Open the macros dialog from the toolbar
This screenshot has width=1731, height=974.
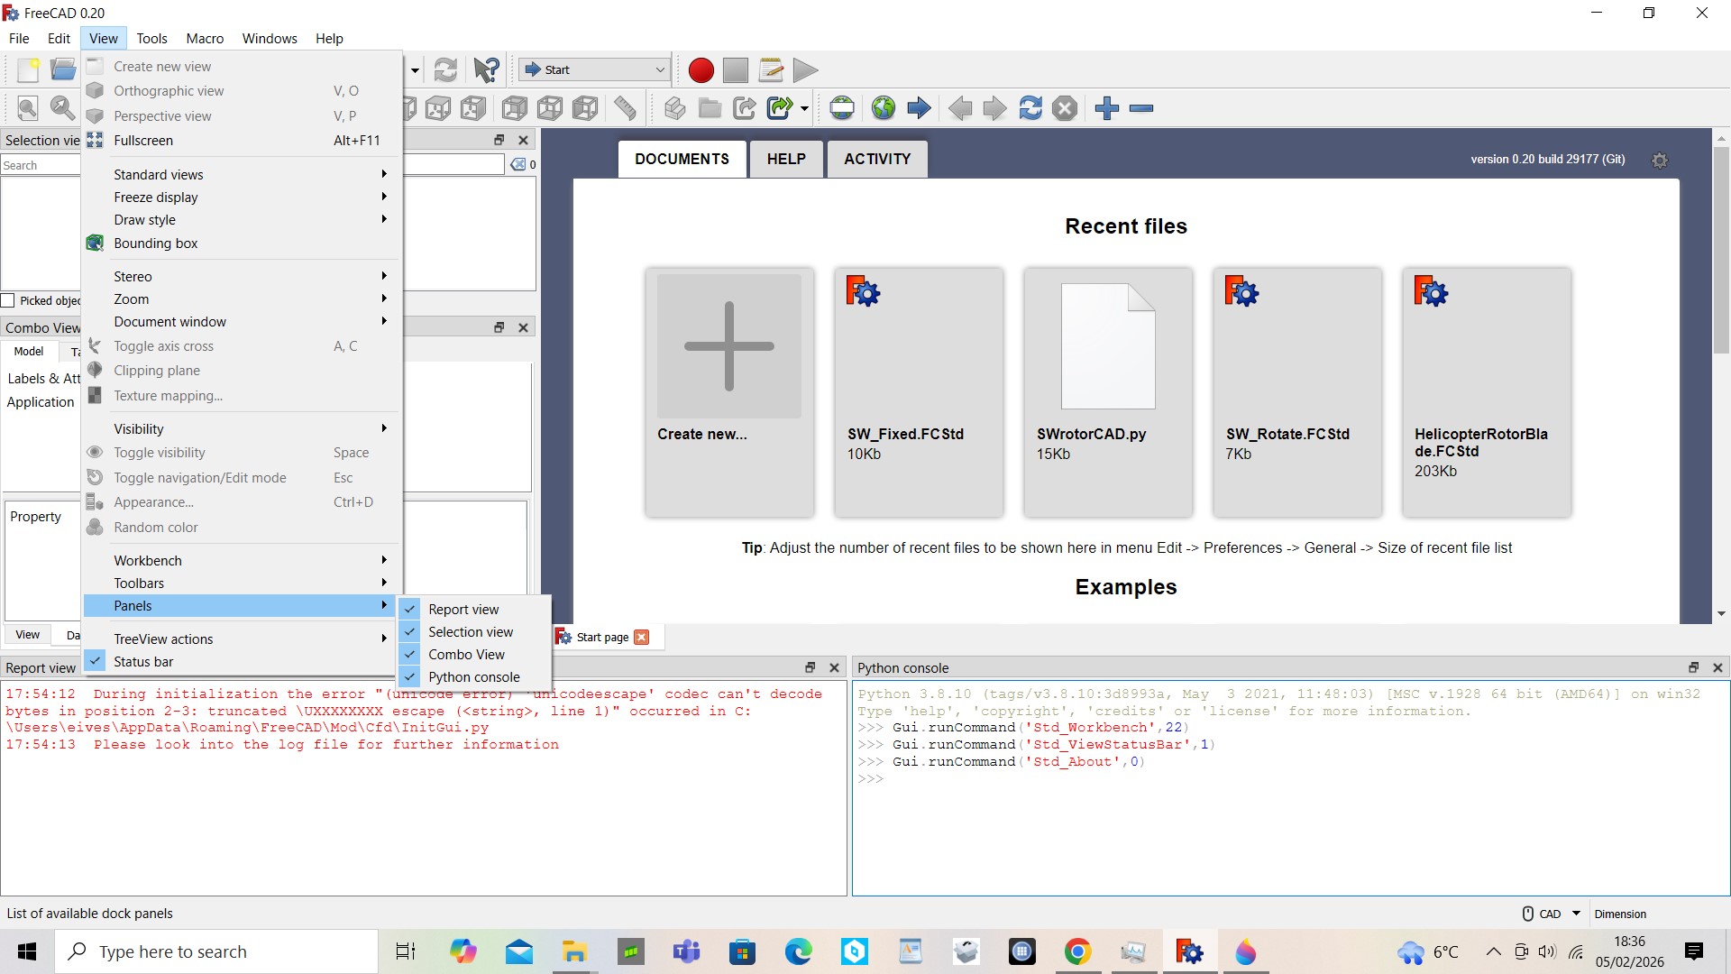(x=770, y=69)
